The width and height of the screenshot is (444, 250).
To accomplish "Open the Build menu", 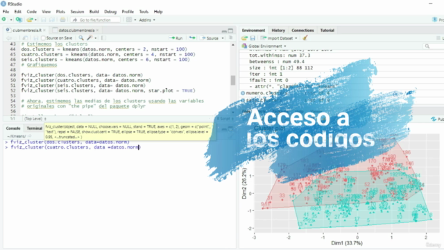I will pyautogui.click(x=94, y=12).
